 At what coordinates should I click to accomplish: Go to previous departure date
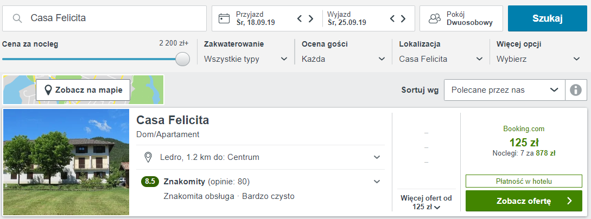point(392,18)
